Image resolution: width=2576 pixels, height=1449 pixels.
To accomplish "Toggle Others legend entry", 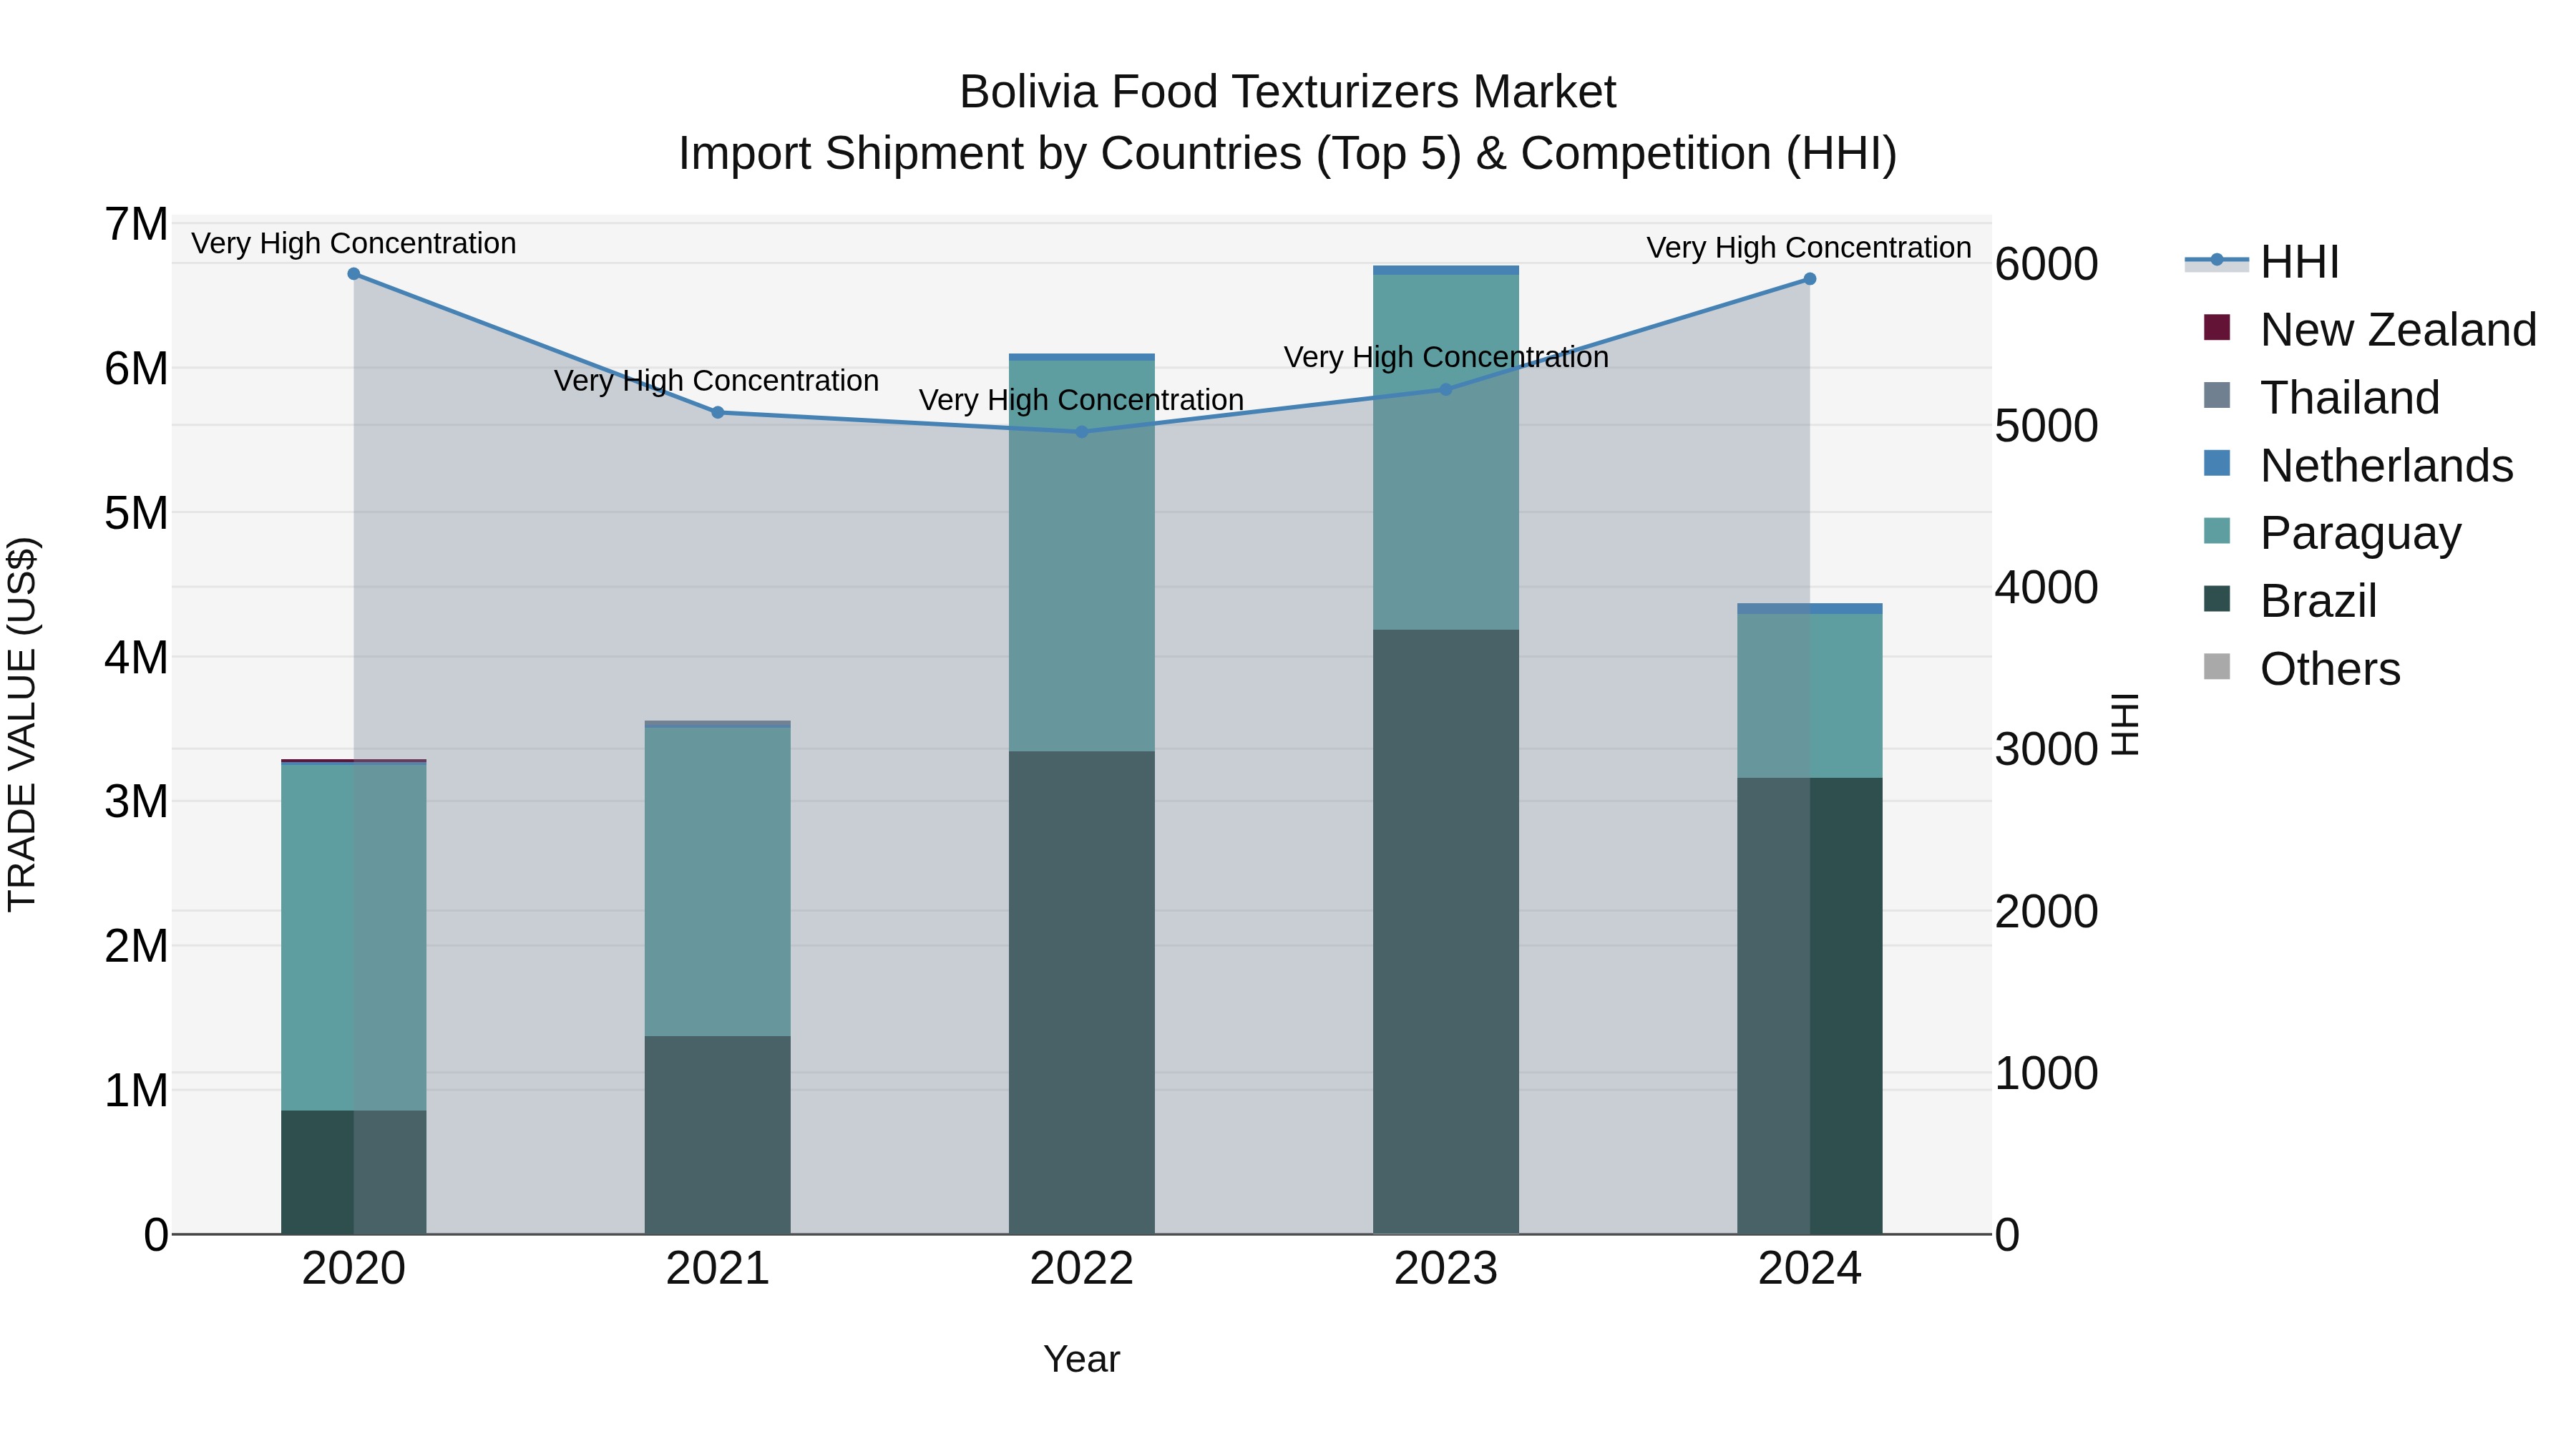I will pos(2301,669).
